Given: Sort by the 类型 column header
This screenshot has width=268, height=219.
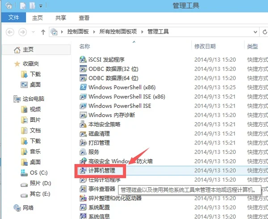Looking at the screenshot, I should [x=252, y=46].
